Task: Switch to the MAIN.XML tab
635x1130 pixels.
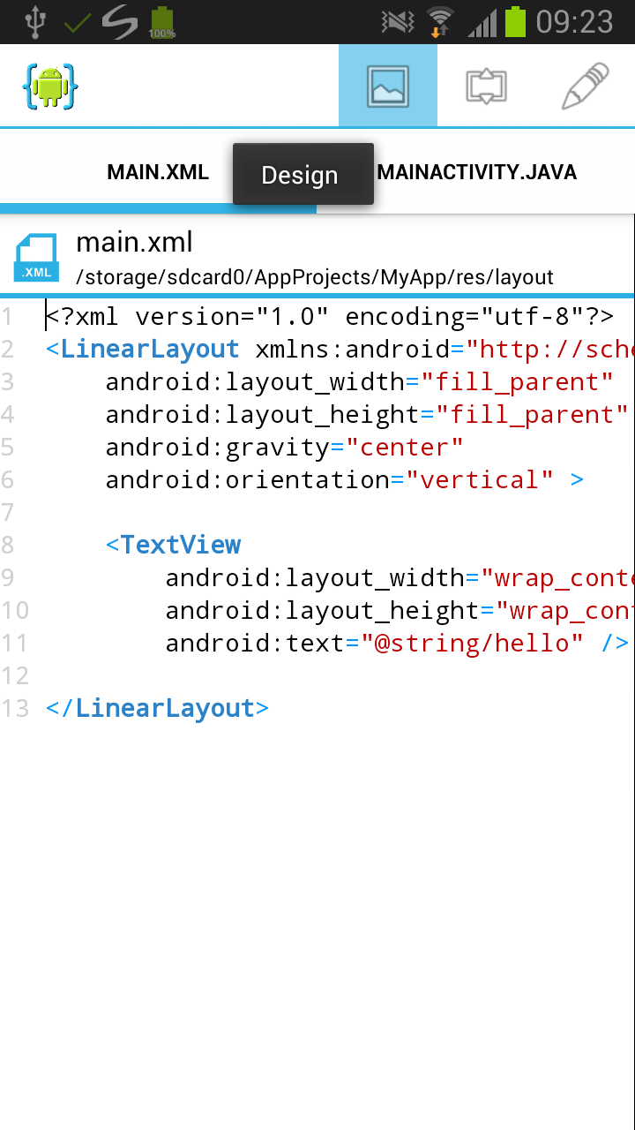Action: click(x=158, y=172)
